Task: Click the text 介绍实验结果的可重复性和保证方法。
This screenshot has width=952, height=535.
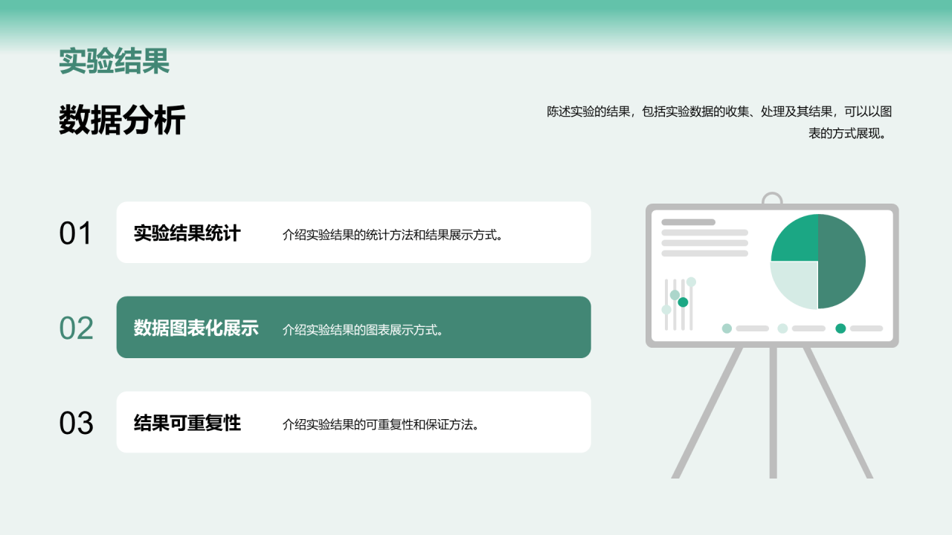Action: tap(383, 425)
